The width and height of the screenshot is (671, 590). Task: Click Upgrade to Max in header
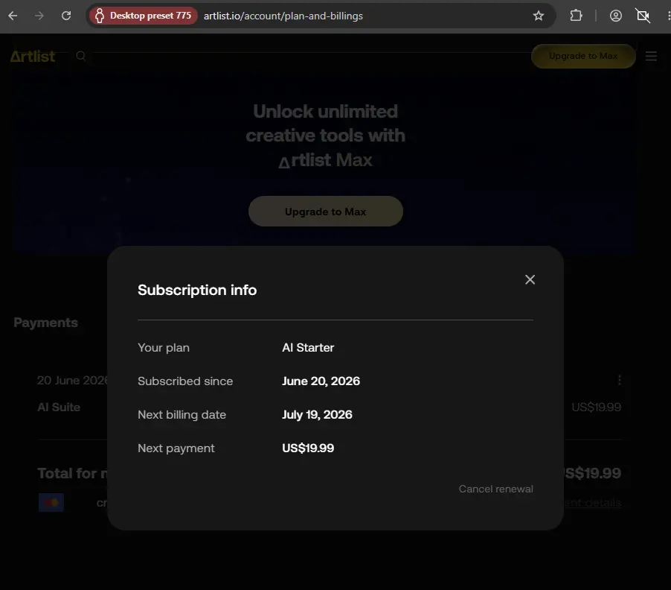[x=582, y=56]
